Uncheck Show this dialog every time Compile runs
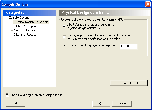The width and height of the screenshot is (152, 110). coord(7,95)
